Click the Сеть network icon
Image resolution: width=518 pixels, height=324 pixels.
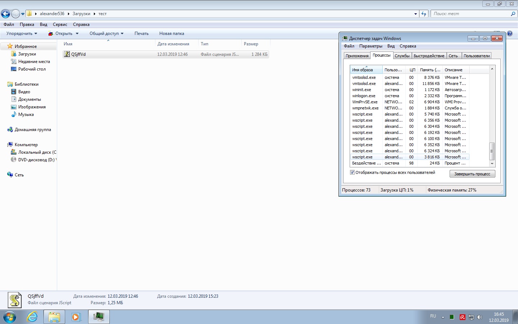coord(10,175)
